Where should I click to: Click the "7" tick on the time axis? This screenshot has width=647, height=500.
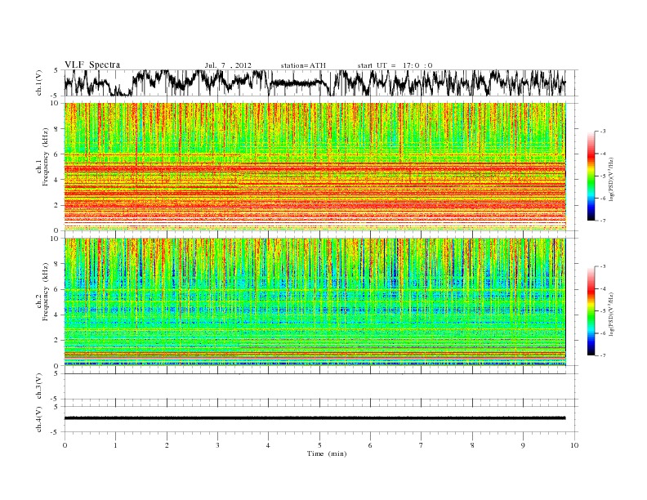422,445
